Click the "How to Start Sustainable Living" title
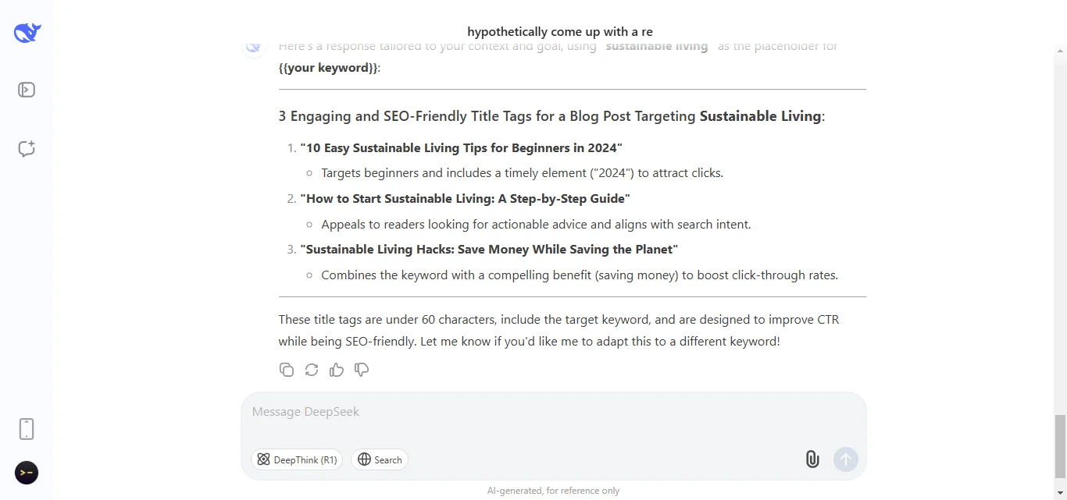Screen dimensions: 1067x500 (466, 199)
